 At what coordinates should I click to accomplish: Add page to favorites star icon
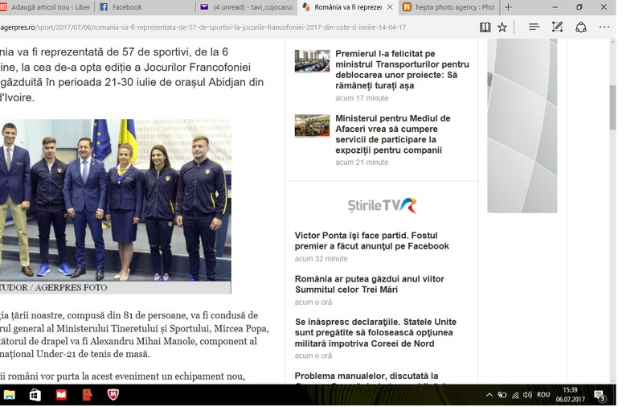pos(502,27)
